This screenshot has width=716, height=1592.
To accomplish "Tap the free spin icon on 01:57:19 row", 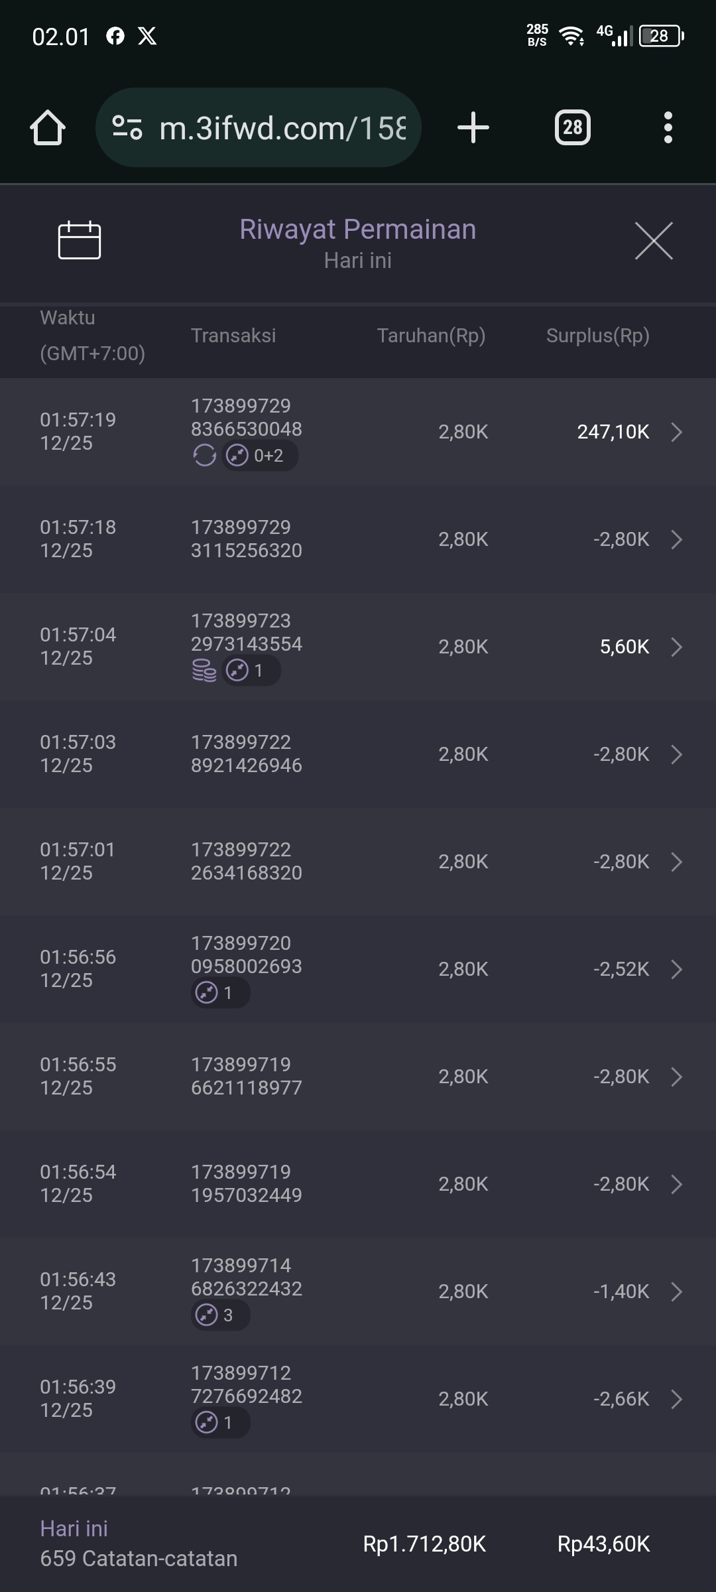I will point(204,456).
